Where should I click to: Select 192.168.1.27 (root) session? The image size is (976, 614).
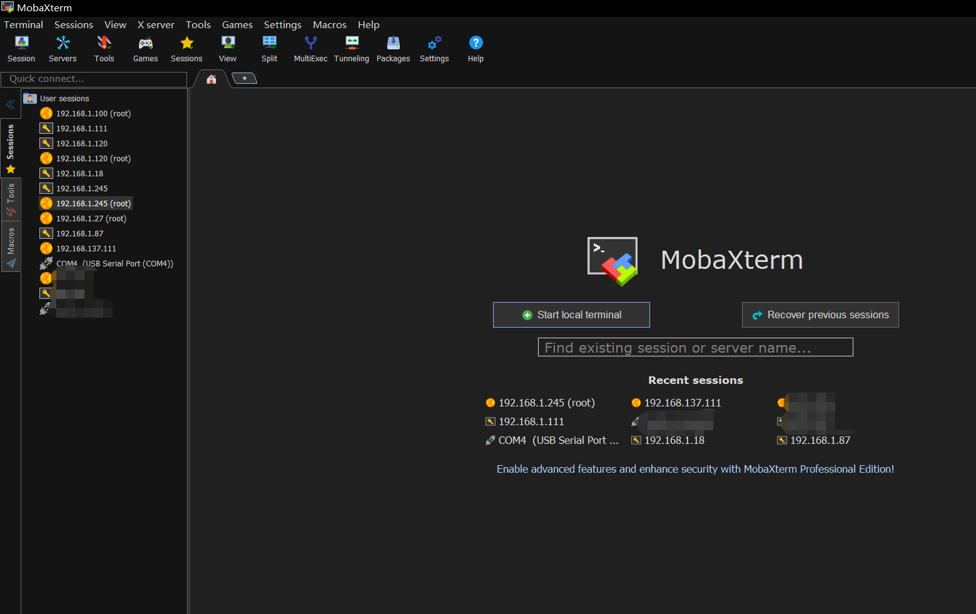[91, 218]
